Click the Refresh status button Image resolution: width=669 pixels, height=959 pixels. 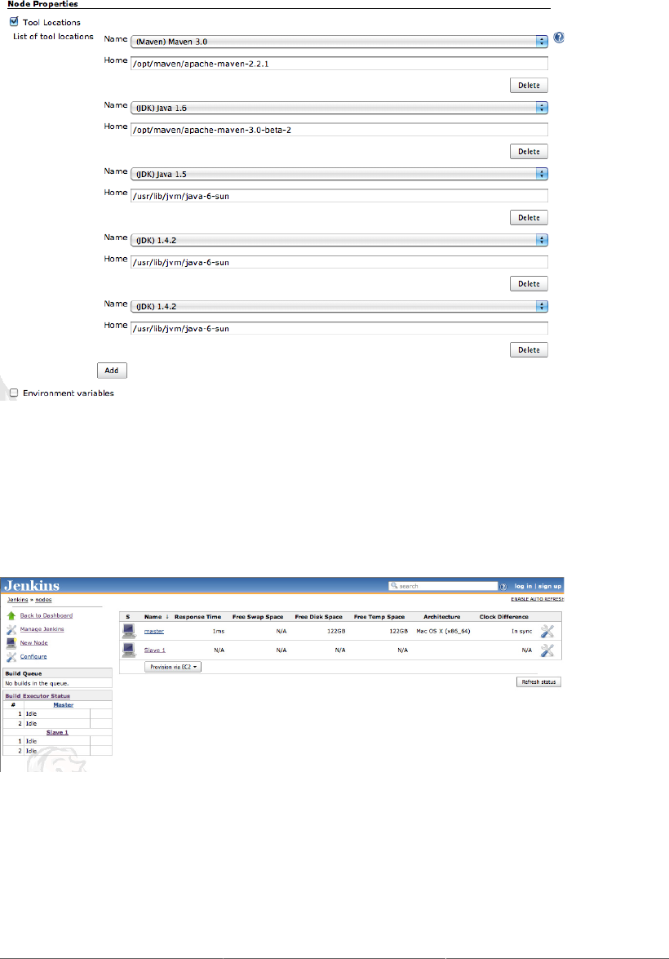point(538,682)
